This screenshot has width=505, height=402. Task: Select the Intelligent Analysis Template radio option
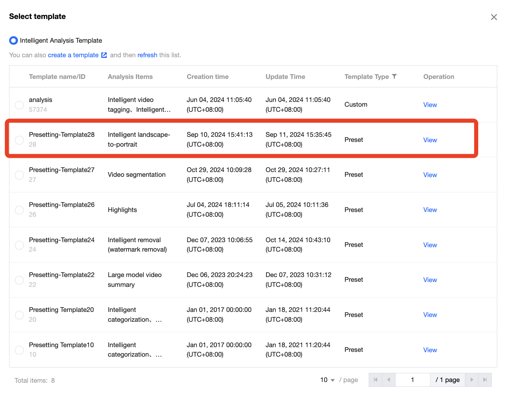coord(14,41)
